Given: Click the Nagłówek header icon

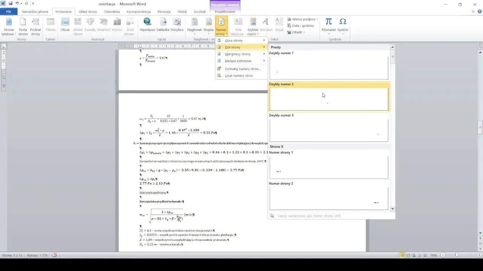Looking at the screenshot, I should pos(195,24).
